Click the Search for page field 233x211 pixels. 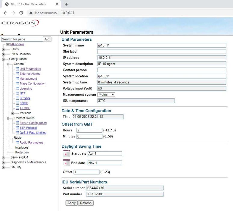click(x=22, y=39)
